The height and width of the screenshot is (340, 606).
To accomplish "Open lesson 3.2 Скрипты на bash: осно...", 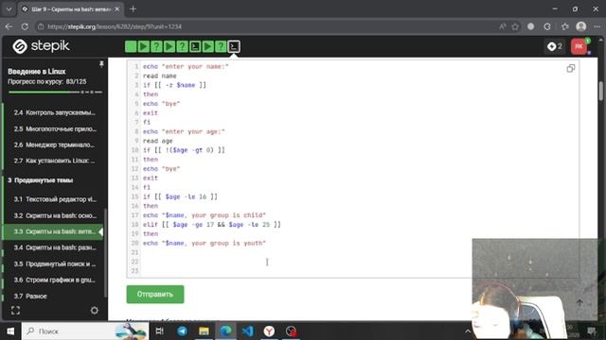I will click(x=54, y=215).
